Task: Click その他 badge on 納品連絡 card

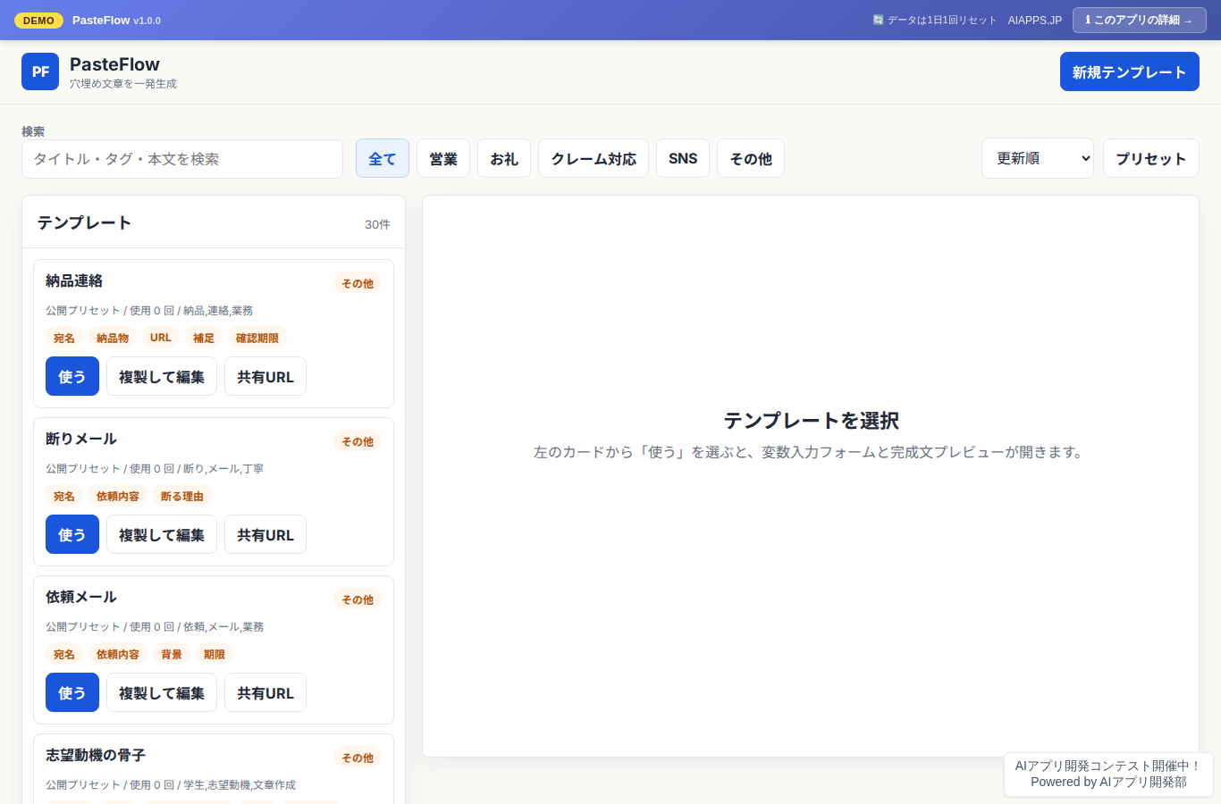Action: (x=358, y=283)
